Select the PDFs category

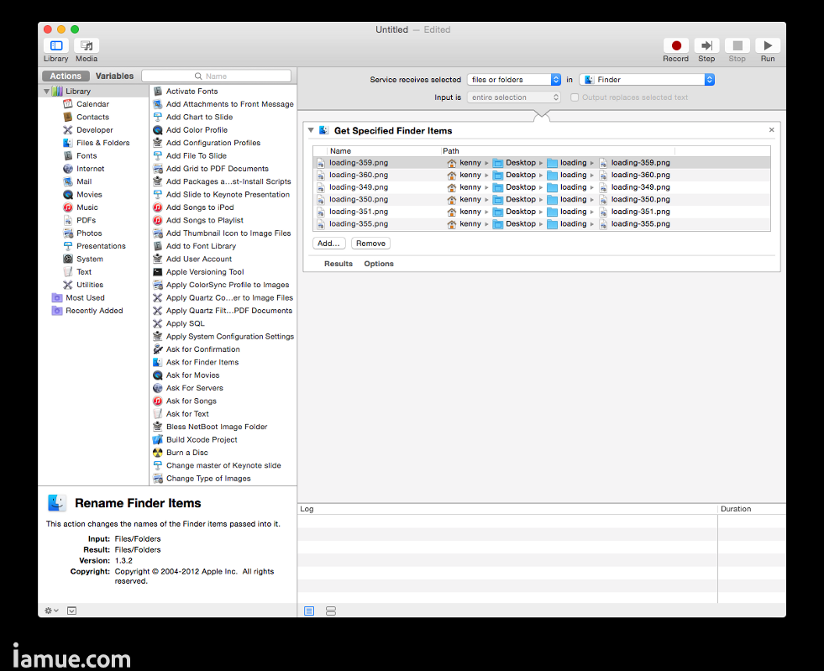point(86,220)
